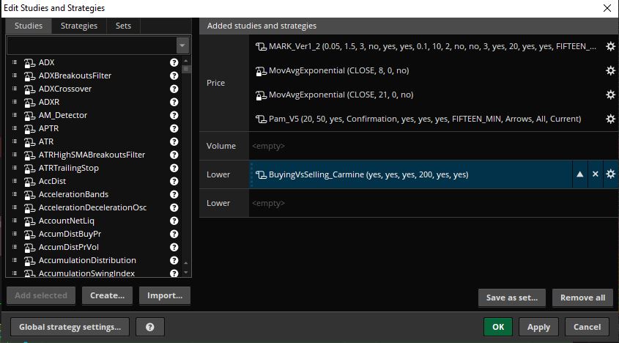Click the study search input field
Viewport: 619px width, 343px height.
[x=91, y=45]
